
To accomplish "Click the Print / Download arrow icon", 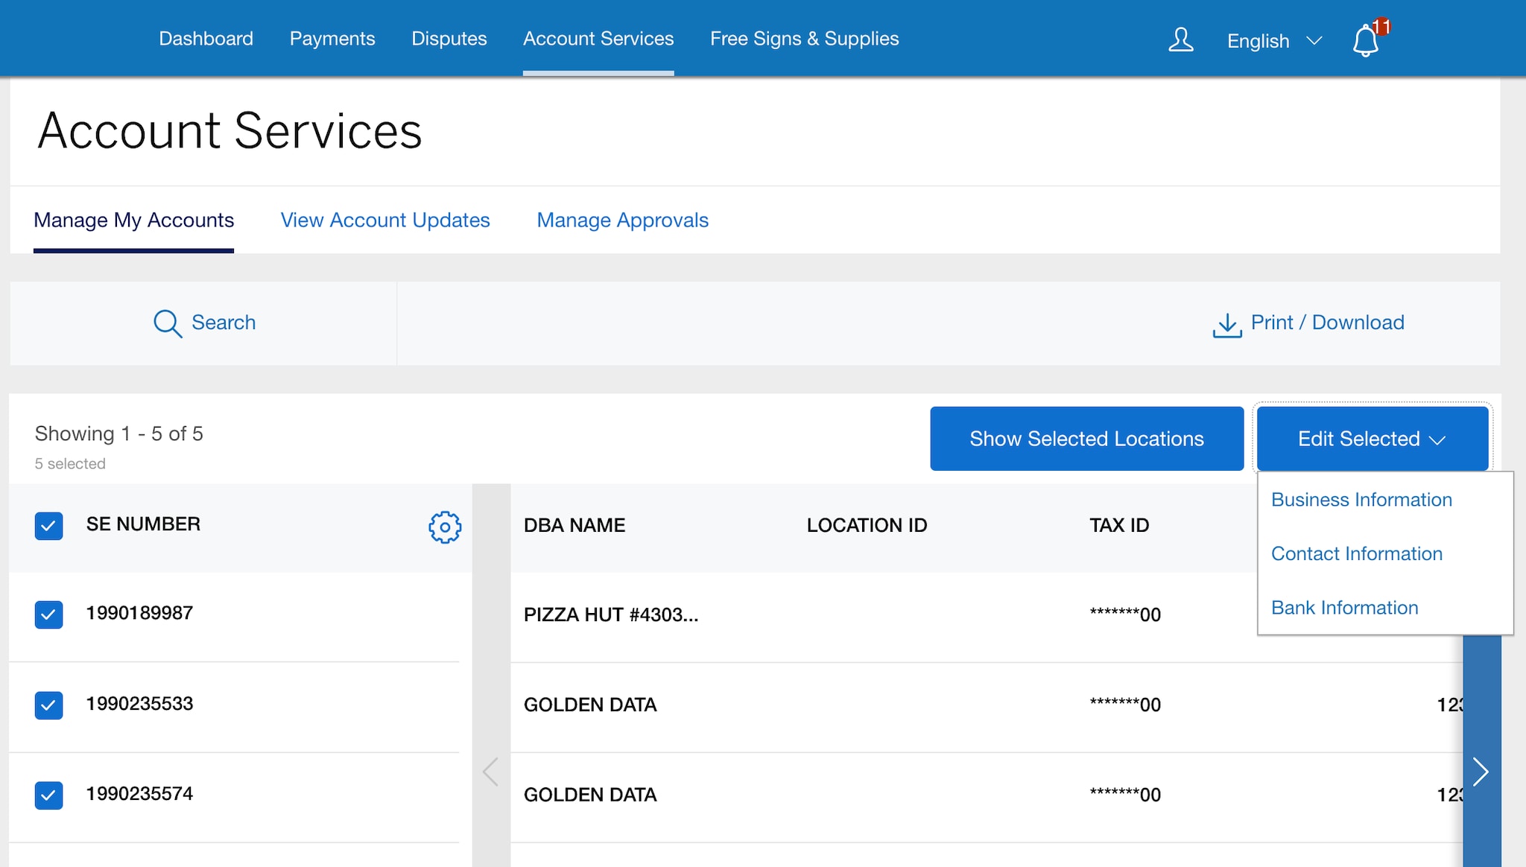I will tap(1226, 325).
